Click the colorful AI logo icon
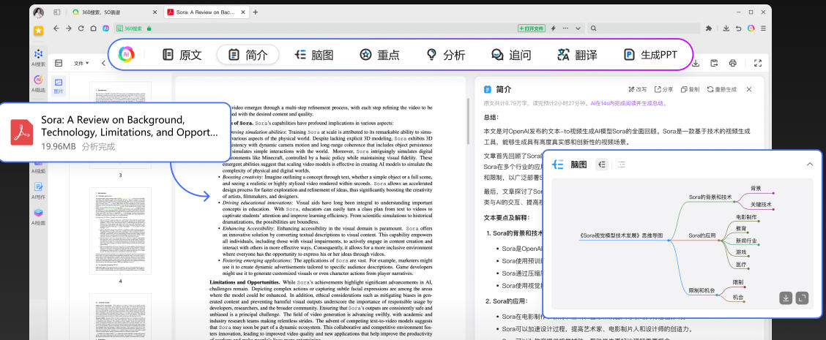 (127, 55)
